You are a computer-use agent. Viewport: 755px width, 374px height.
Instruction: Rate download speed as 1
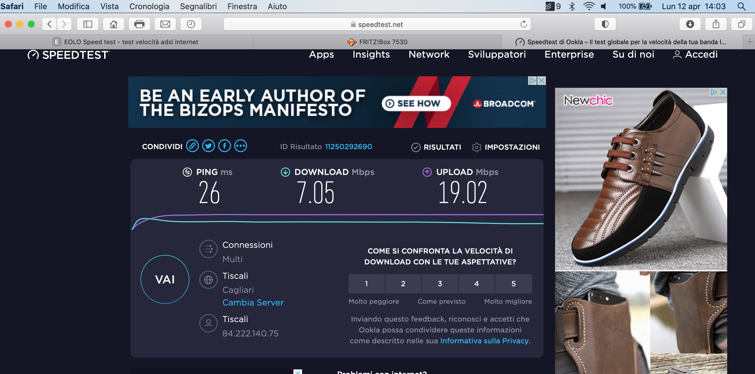pyautogui.click(x=366, y=284)
